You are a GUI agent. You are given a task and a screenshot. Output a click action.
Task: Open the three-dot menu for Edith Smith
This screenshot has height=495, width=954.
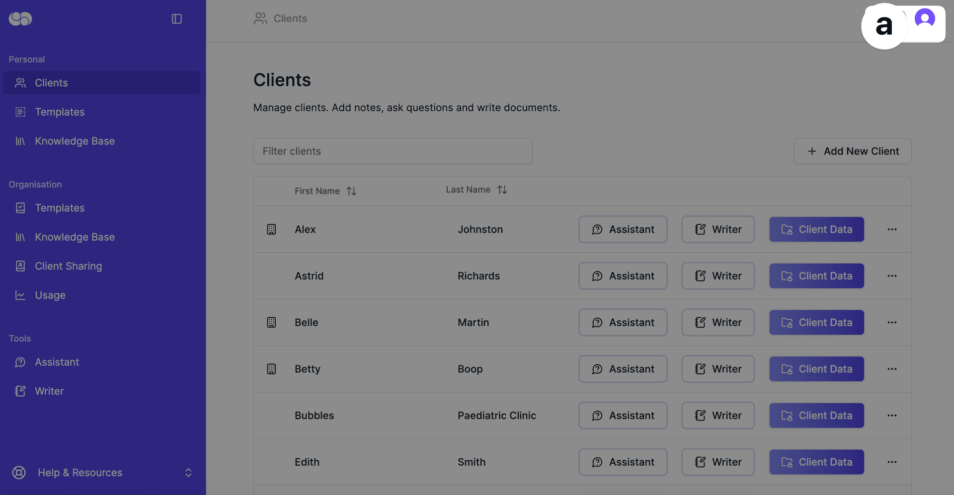coord(892,462)
